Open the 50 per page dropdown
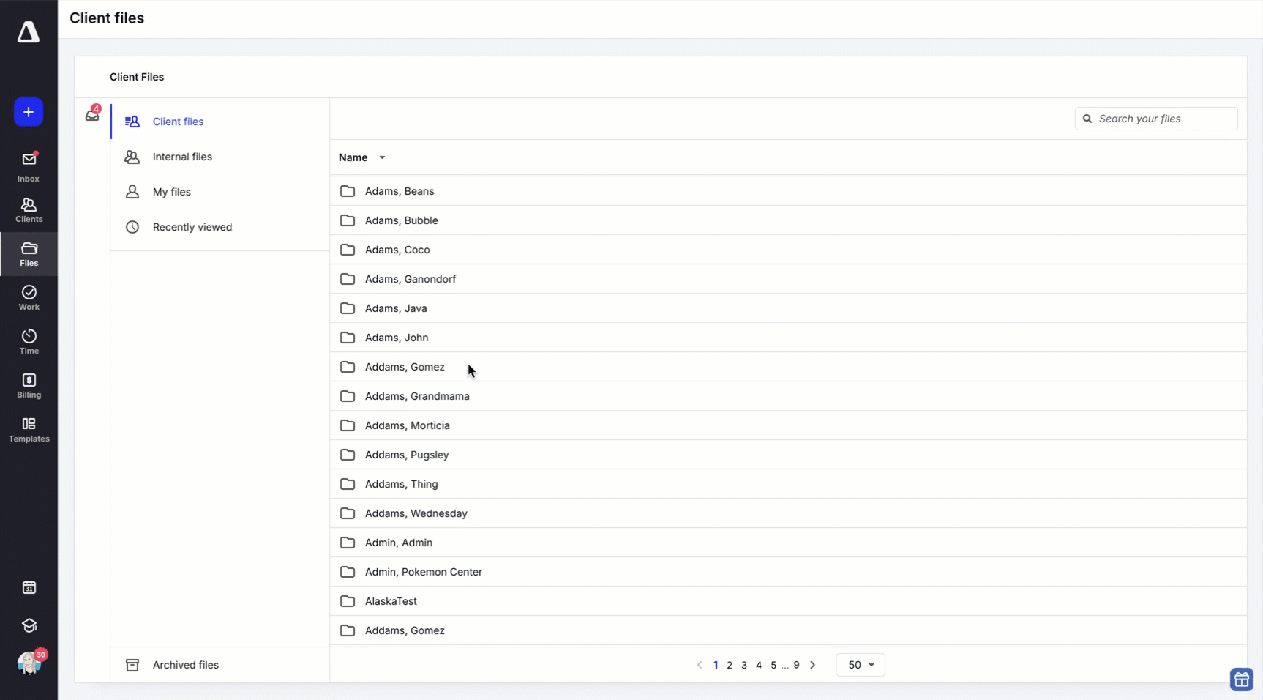 [861, 665]
